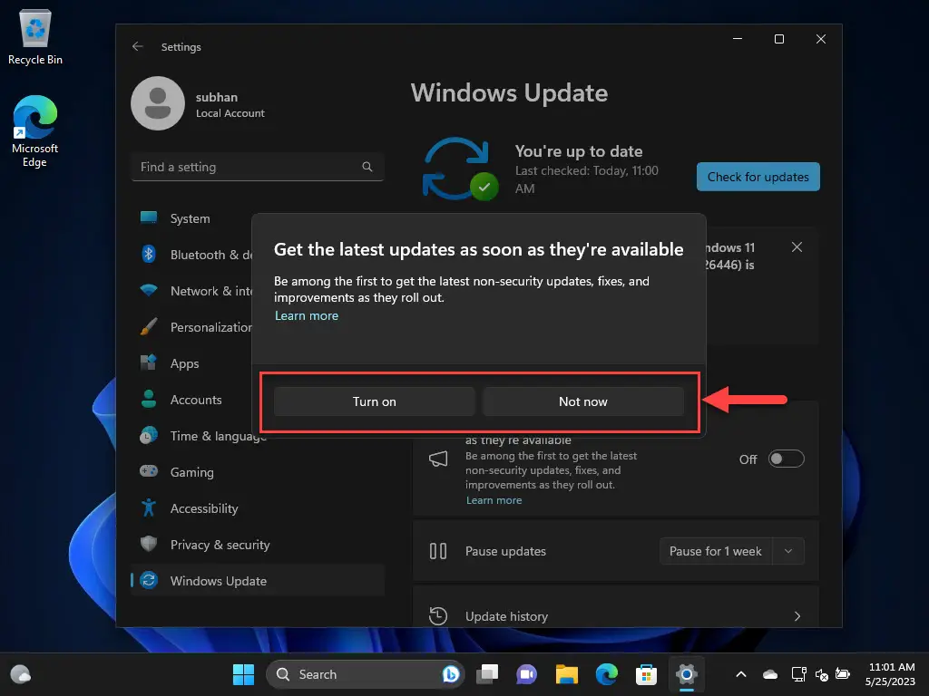
Task: Open File Explorer from the taskbar
Action: click(x=567, y=674)
